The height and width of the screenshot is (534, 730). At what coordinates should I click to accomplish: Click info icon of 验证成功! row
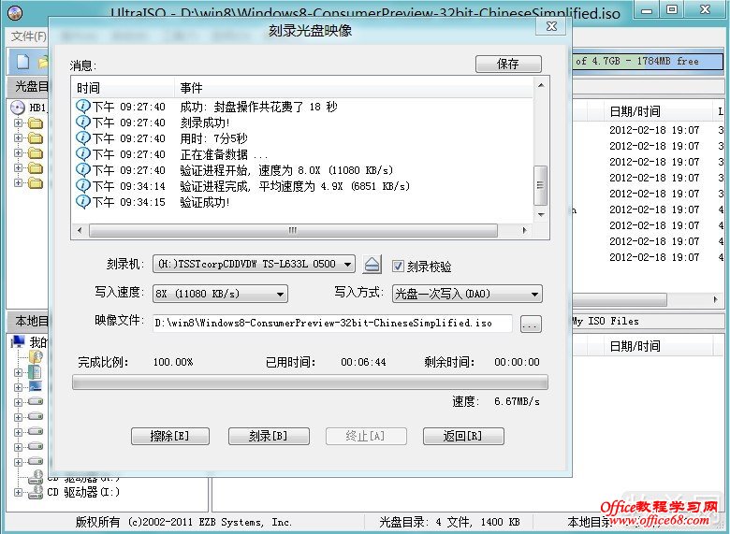click(83, 202)
